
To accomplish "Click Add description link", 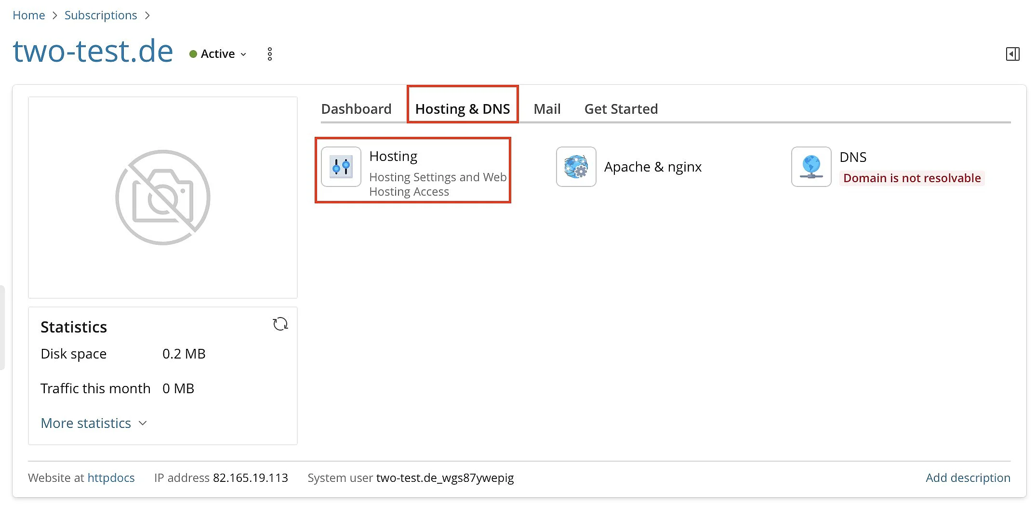I will tap(968, 478).
